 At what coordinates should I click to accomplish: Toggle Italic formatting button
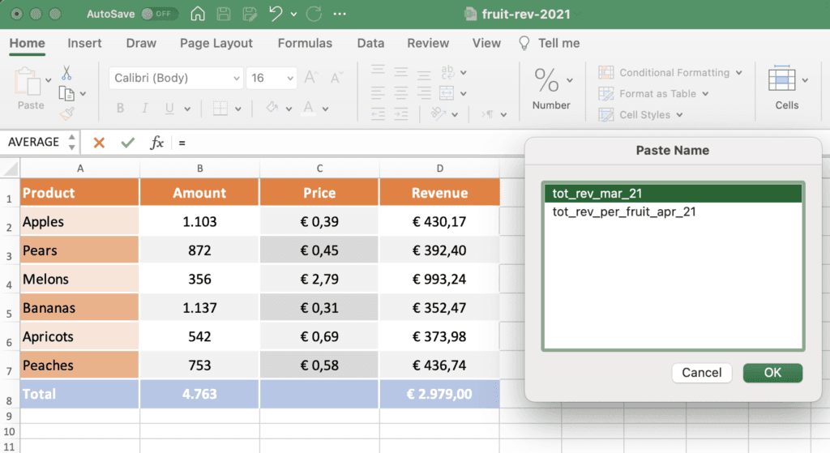click(x=144, y=109)
